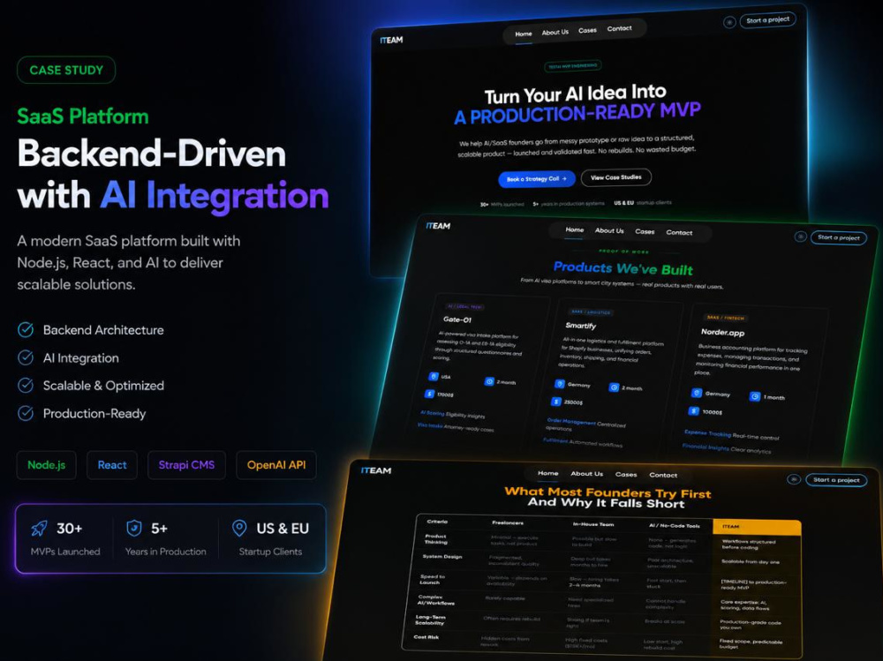Click the dollar icon beside 25000$ in Smartify
This screenshot has width=883, height=661.
pos(556,402)
